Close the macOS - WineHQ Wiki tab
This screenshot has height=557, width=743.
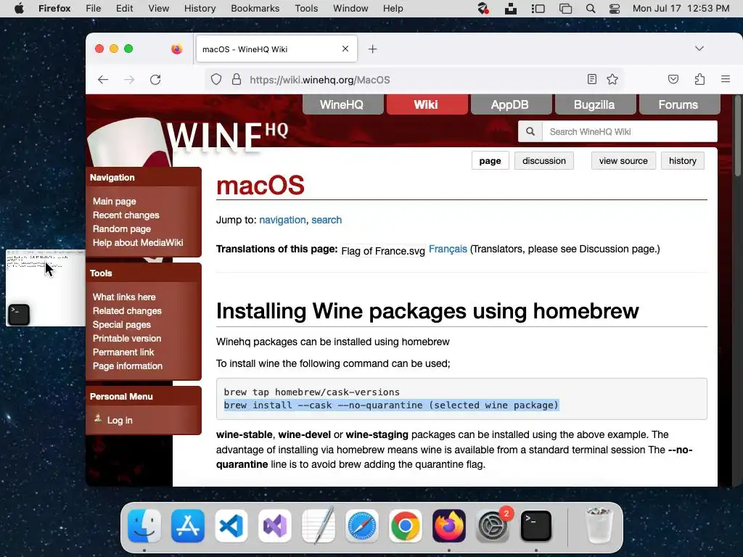345,49
